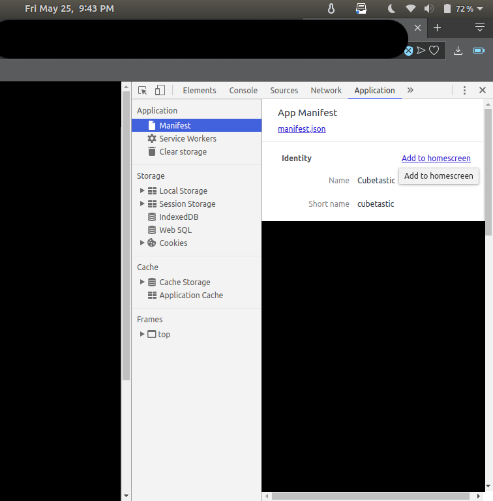This screenshot has height=501, width=493.
Task: Click the top frame window icon
Action: (x=152, y=334)
